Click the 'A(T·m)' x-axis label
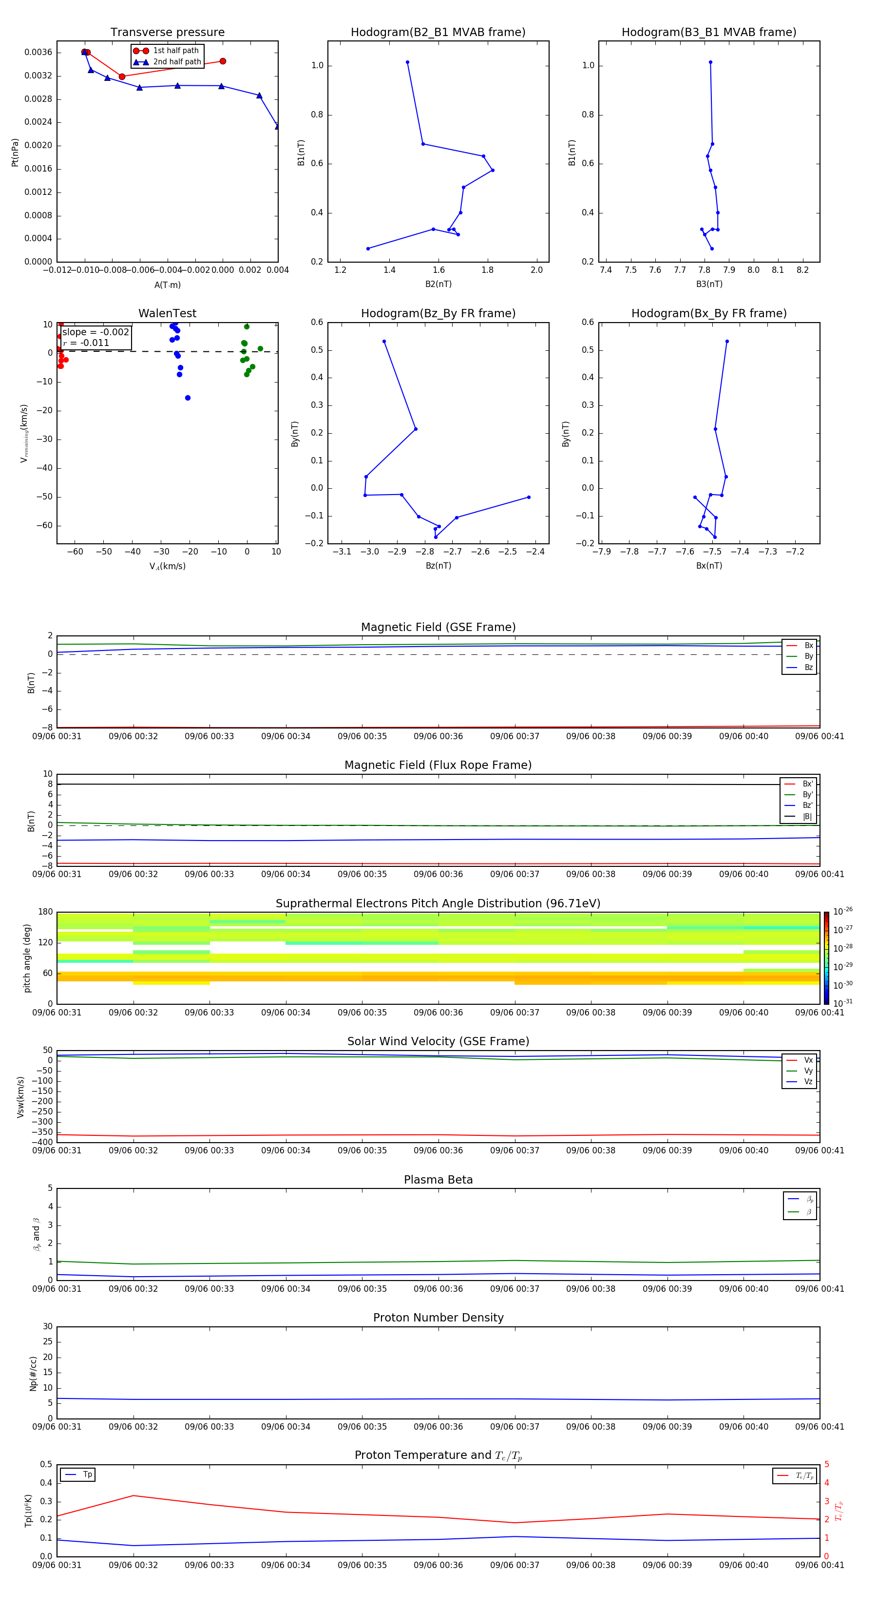 click(x=167, y=285)
